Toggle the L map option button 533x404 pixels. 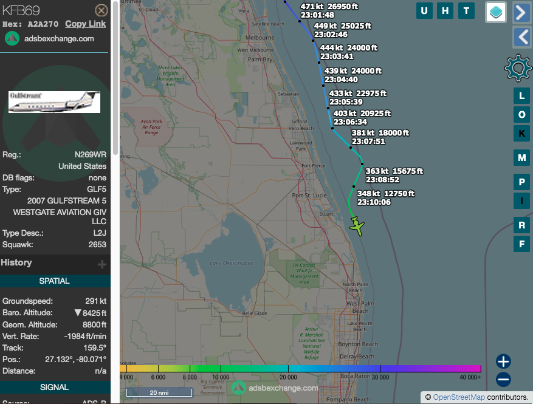point(521,96)
